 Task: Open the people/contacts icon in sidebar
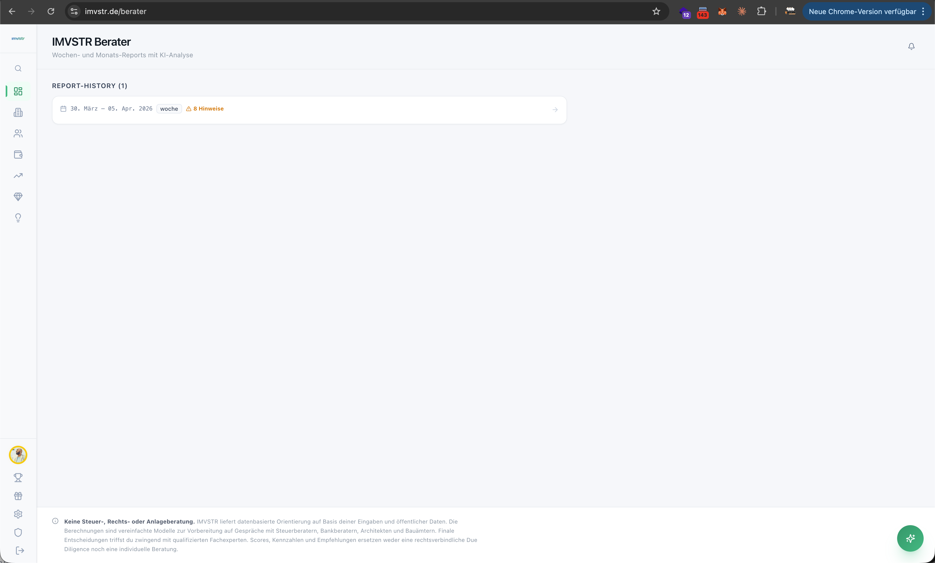coord(18,133)
